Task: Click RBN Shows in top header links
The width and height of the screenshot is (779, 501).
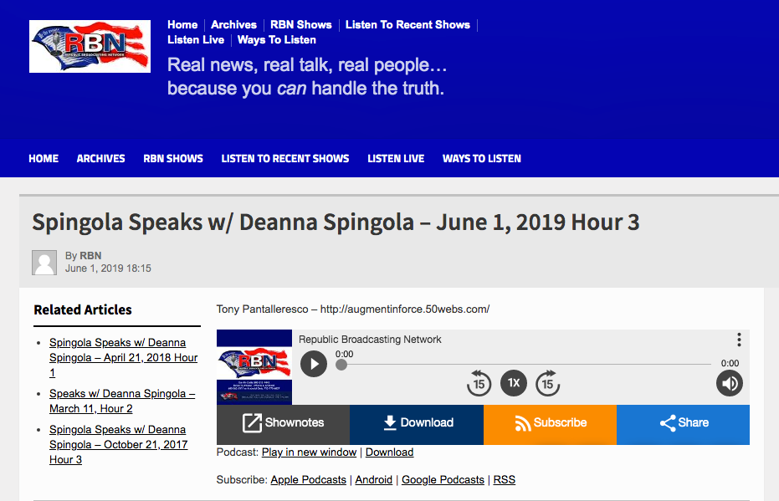Action: point(300,25)
